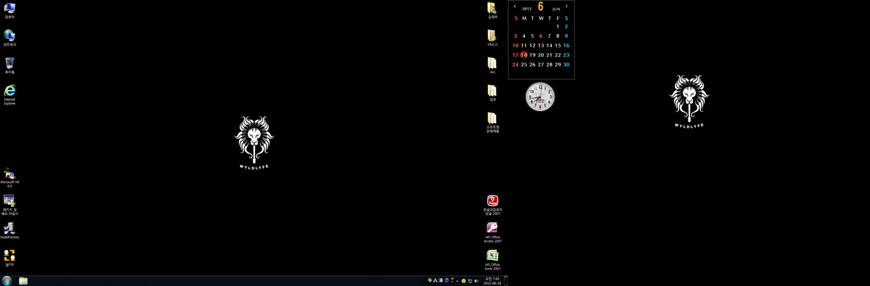Toggle the IME A input mode indicator
Viewport: 870px width, 286px height.
pyautogui.click(x=435, y=281)
